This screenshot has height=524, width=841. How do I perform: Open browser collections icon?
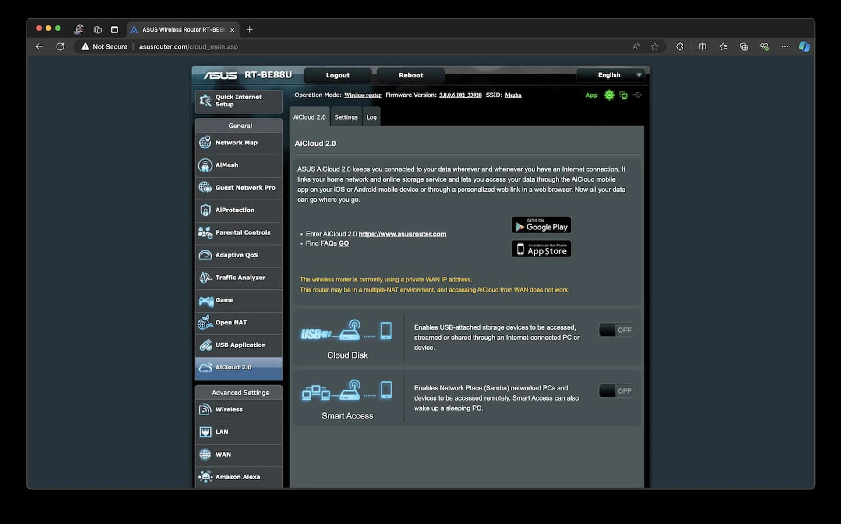pyautogui.click(x=744, y=46)
